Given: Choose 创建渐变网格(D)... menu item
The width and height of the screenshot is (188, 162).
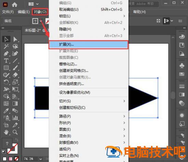Looking at the screenshot, I should point(89,71).
